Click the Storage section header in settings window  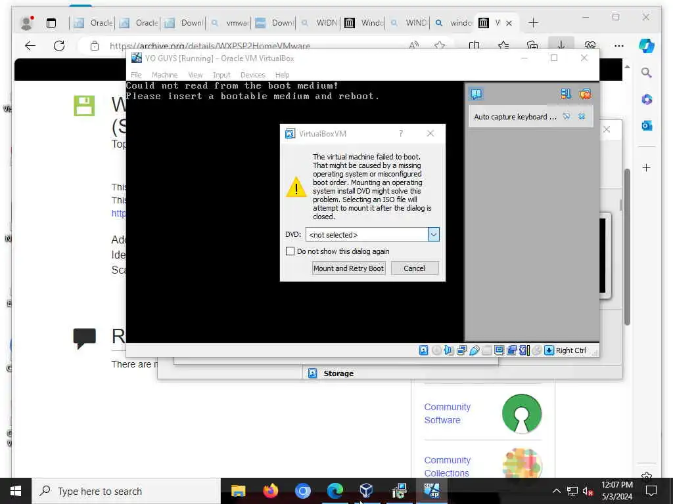(338, 373)
